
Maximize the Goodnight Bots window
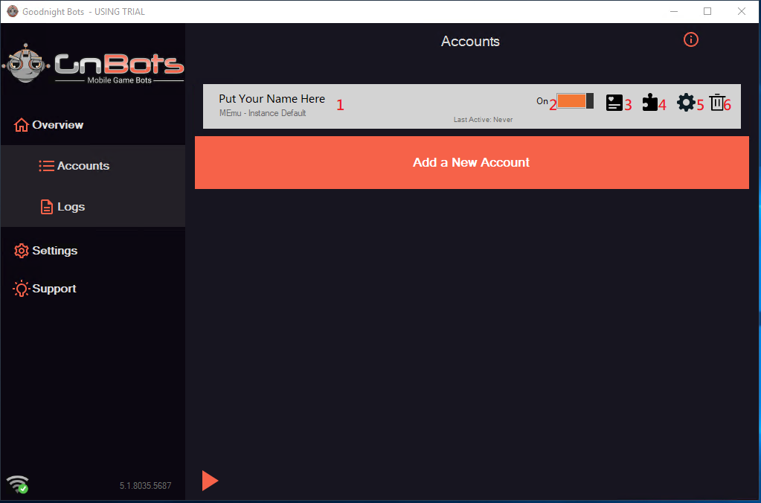pyautogui.click(x=707, y=11)
